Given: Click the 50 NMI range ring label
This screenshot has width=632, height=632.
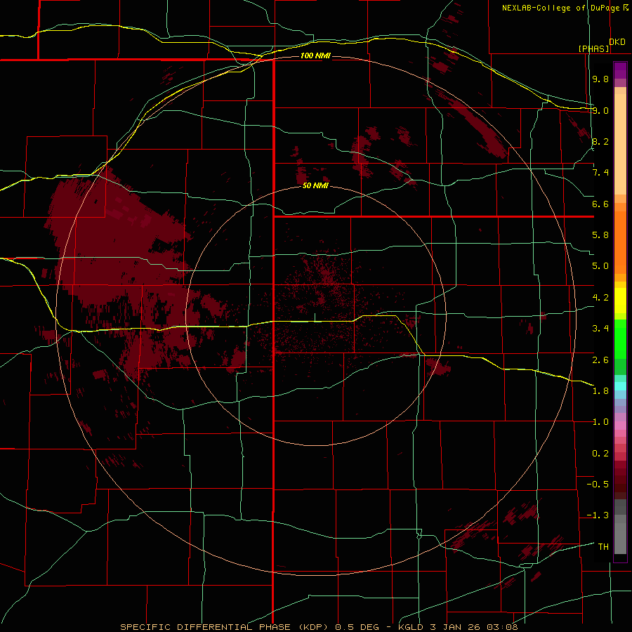Looking at the screenshot, I should coord(315,186).
